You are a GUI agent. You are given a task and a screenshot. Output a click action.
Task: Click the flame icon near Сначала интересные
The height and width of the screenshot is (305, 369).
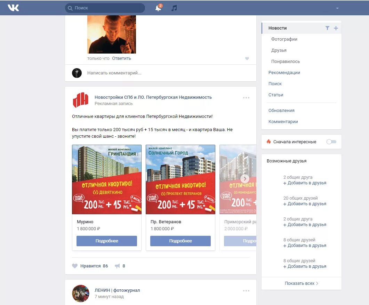point(268,142)
